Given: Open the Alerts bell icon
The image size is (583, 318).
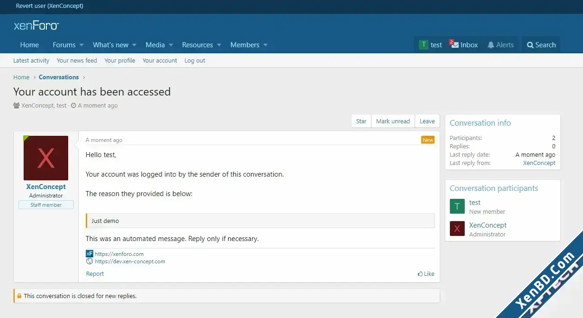Looking at the screenshot, I should click(491, 45).
